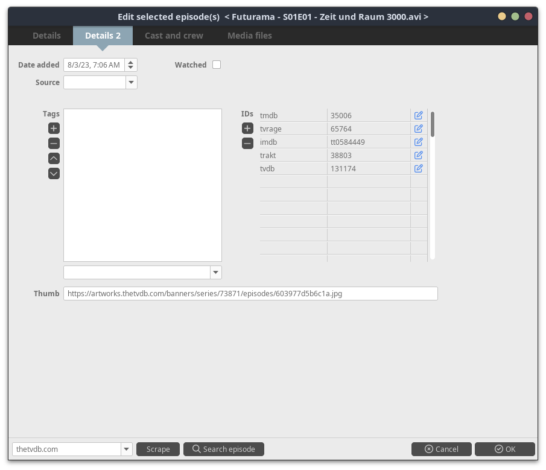Edit the tmdb ID row
Viewport: 546px width, 470px height.
click(418, 115)
